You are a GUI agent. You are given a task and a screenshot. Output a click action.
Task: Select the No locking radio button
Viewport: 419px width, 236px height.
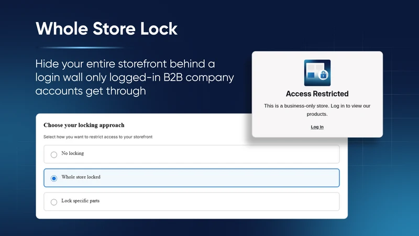(x=54, y=155)
